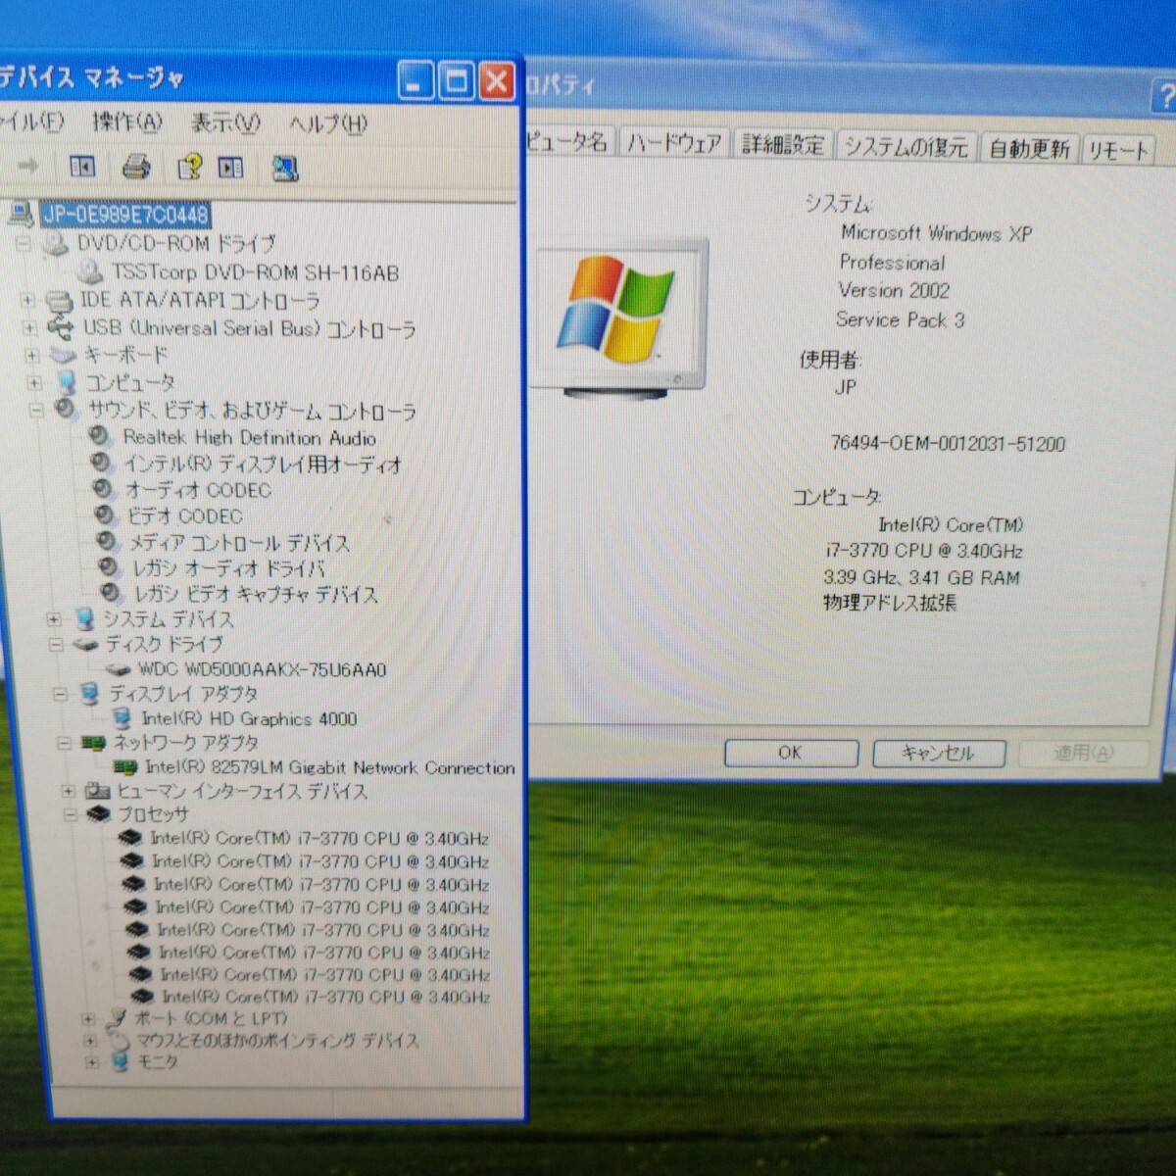Viewport: 1176px width, 1176px height.
Task: Click the Scan for hardware changes icon
Action: pyautogui.click(x=284, y=169)
